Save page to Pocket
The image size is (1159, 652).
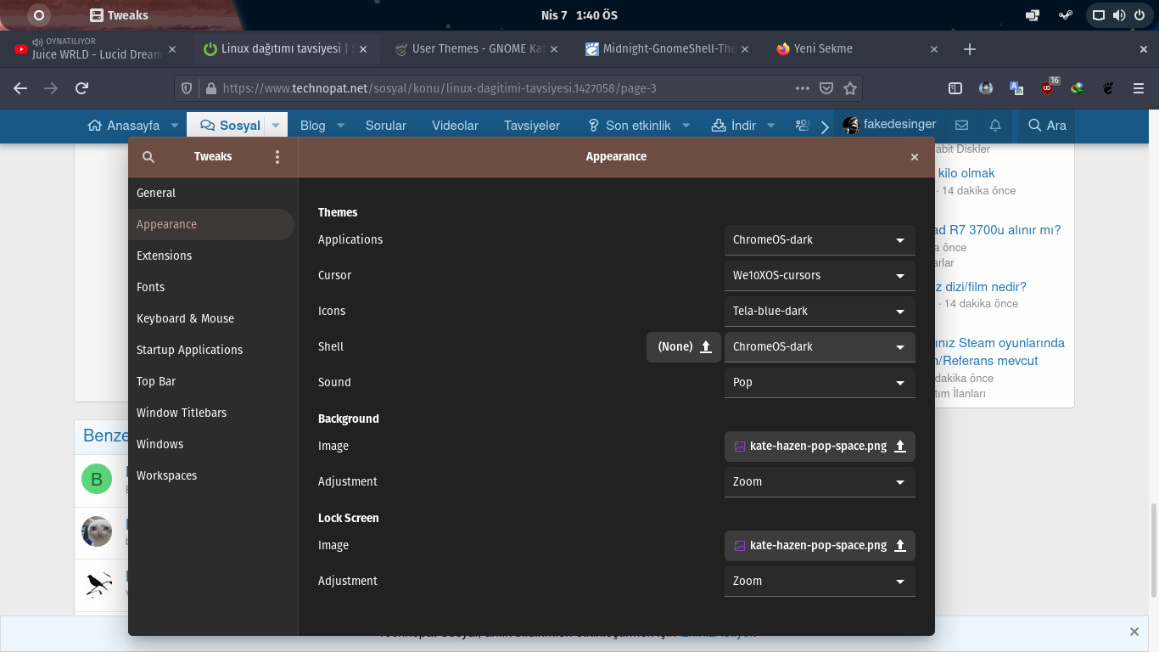click(x=826, y=88)
